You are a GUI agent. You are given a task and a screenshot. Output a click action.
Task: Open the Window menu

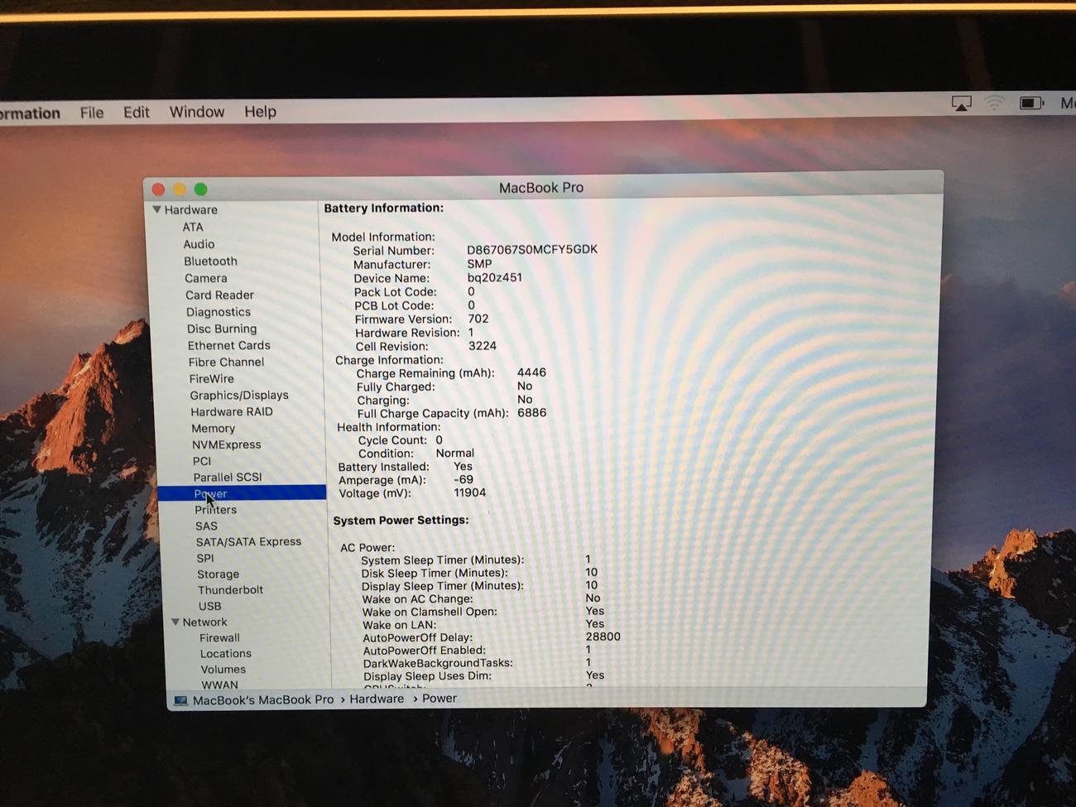point(197,112)
